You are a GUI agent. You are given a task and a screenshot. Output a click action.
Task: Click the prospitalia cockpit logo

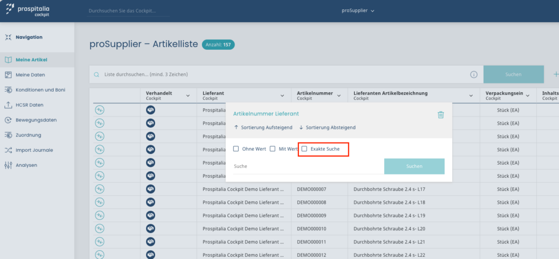point(28,10)
